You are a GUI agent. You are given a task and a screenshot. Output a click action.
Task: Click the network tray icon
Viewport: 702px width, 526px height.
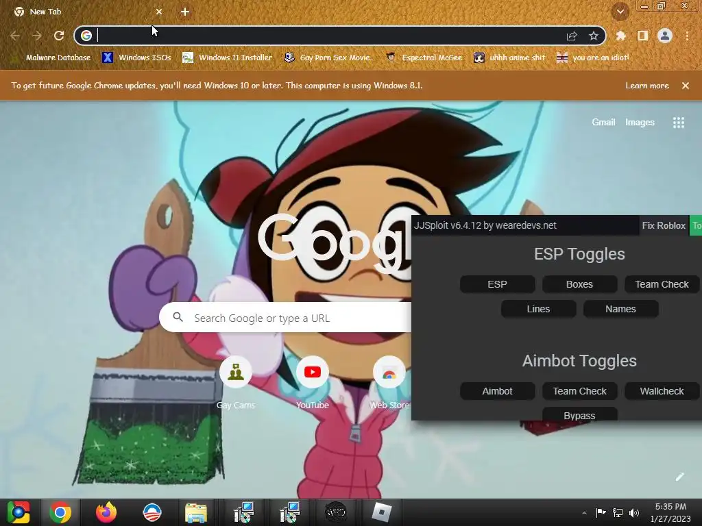pyautogui.click(x=618, y=512)
